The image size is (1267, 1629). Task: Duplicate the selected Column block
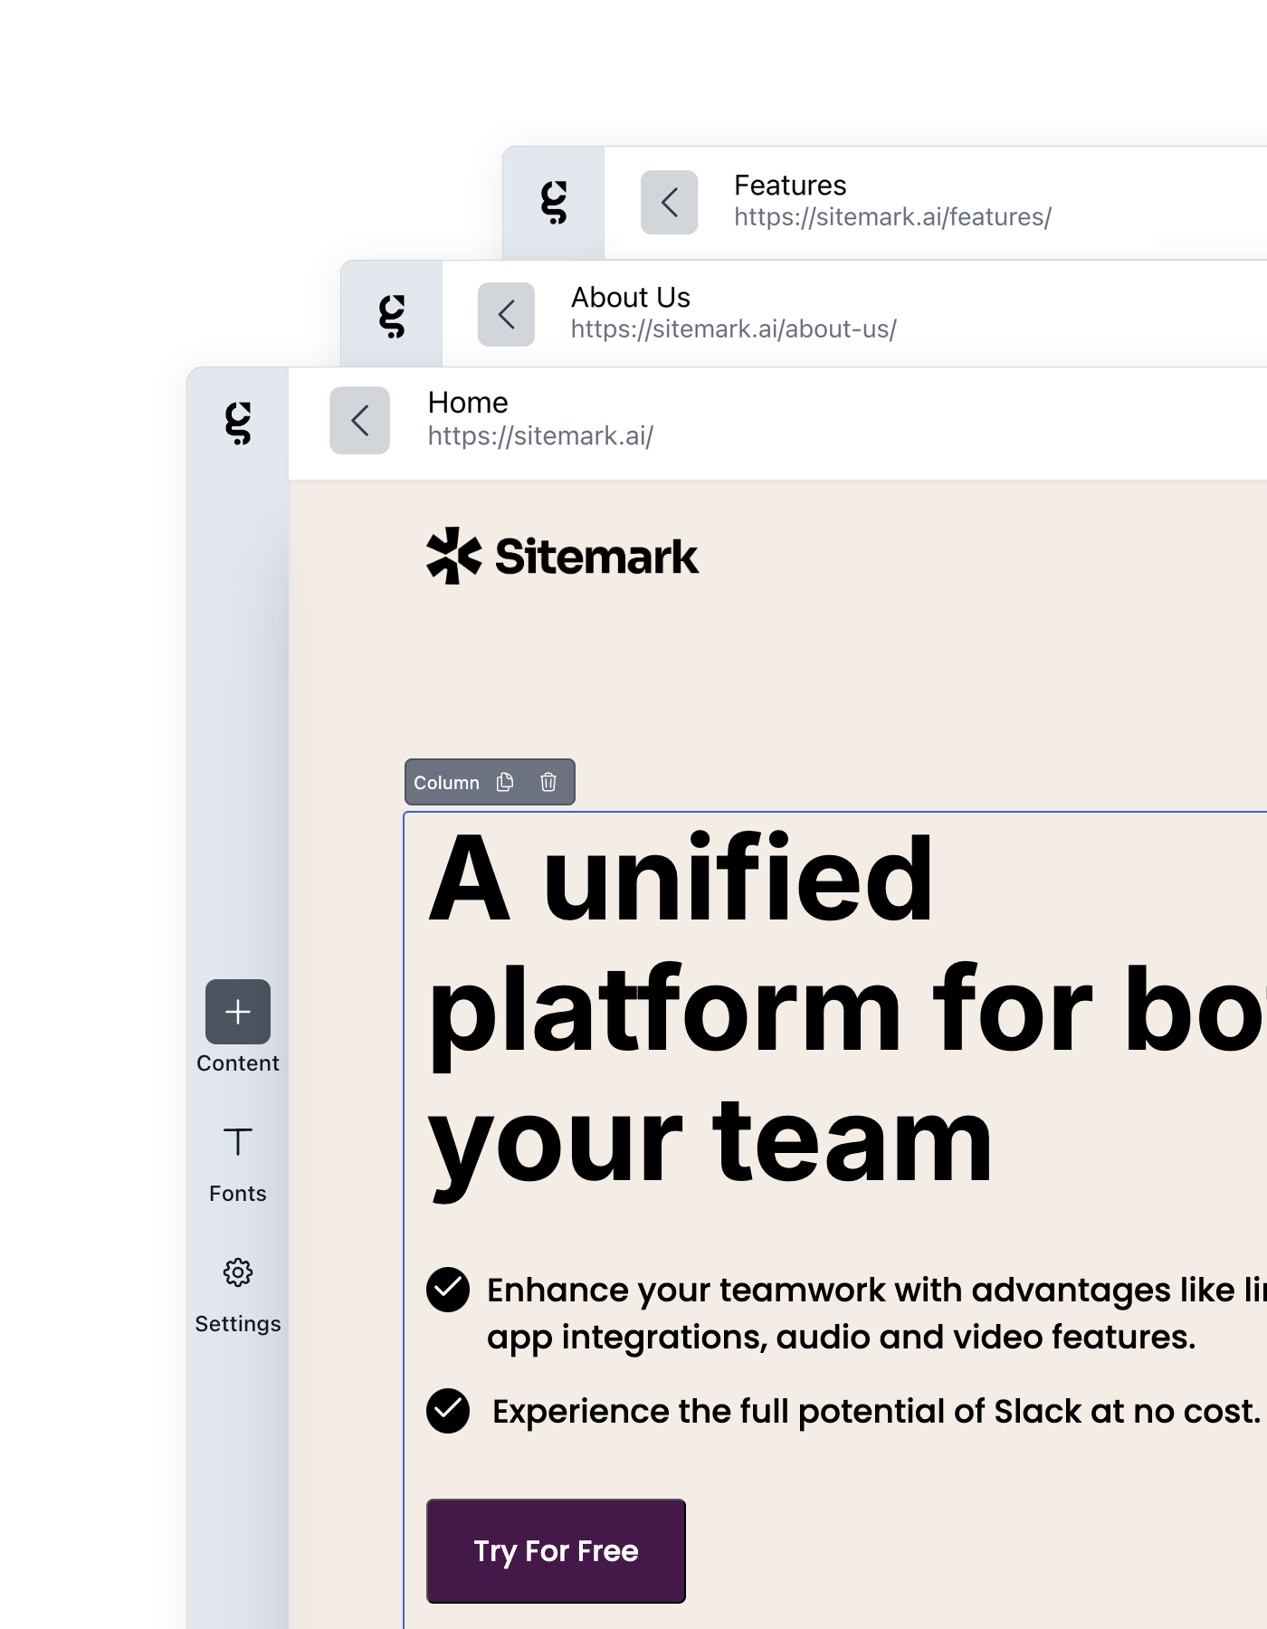click(505, 782)
